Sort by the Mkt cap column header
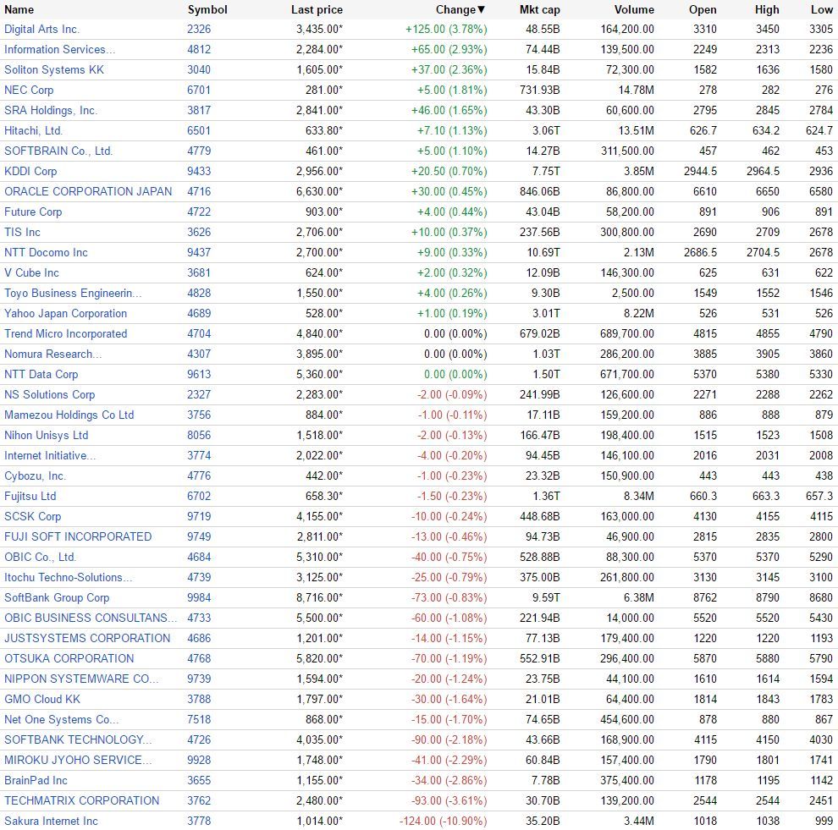The image size is (838, 830). 540,9
